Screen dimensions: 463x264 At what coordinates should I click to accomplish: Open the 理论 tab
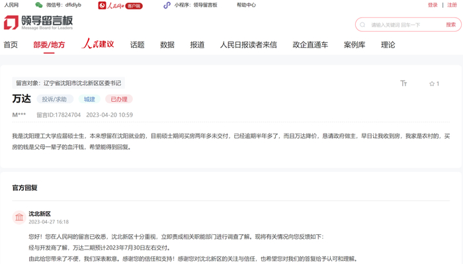point(388,44)
